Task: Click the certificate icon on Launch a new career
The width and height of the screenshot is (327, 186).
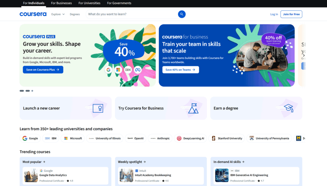Action: [98, 108]
